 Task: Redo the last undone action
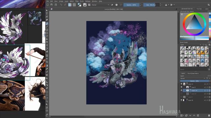(65, 5)
